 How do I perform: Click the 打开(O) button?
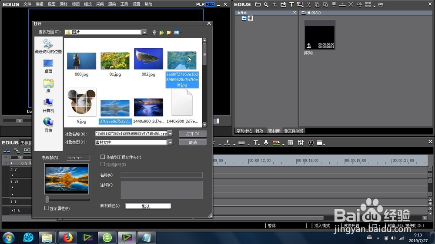(193, 134)
